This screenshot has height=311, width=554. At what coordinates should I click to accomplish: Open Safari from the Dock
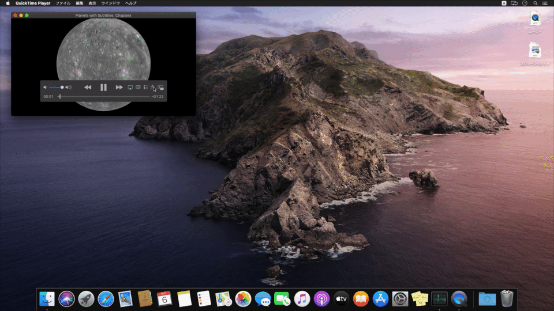coord(106,299)
